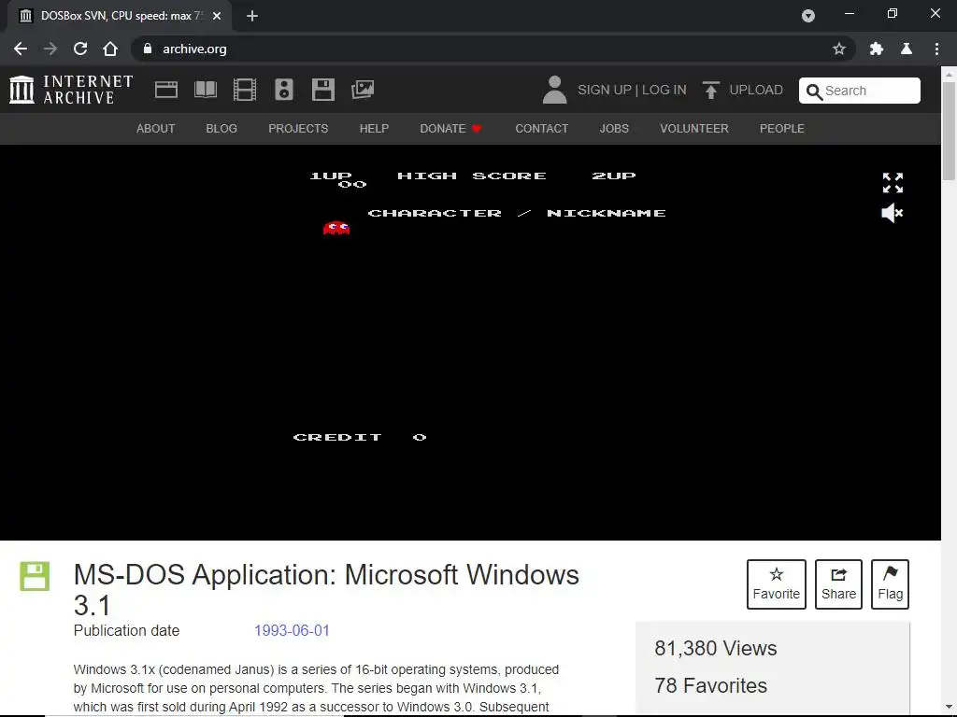The image size is (957, 717).
Task: Enter fullscreen for the emulator
Action: click(x=893, y=182)
